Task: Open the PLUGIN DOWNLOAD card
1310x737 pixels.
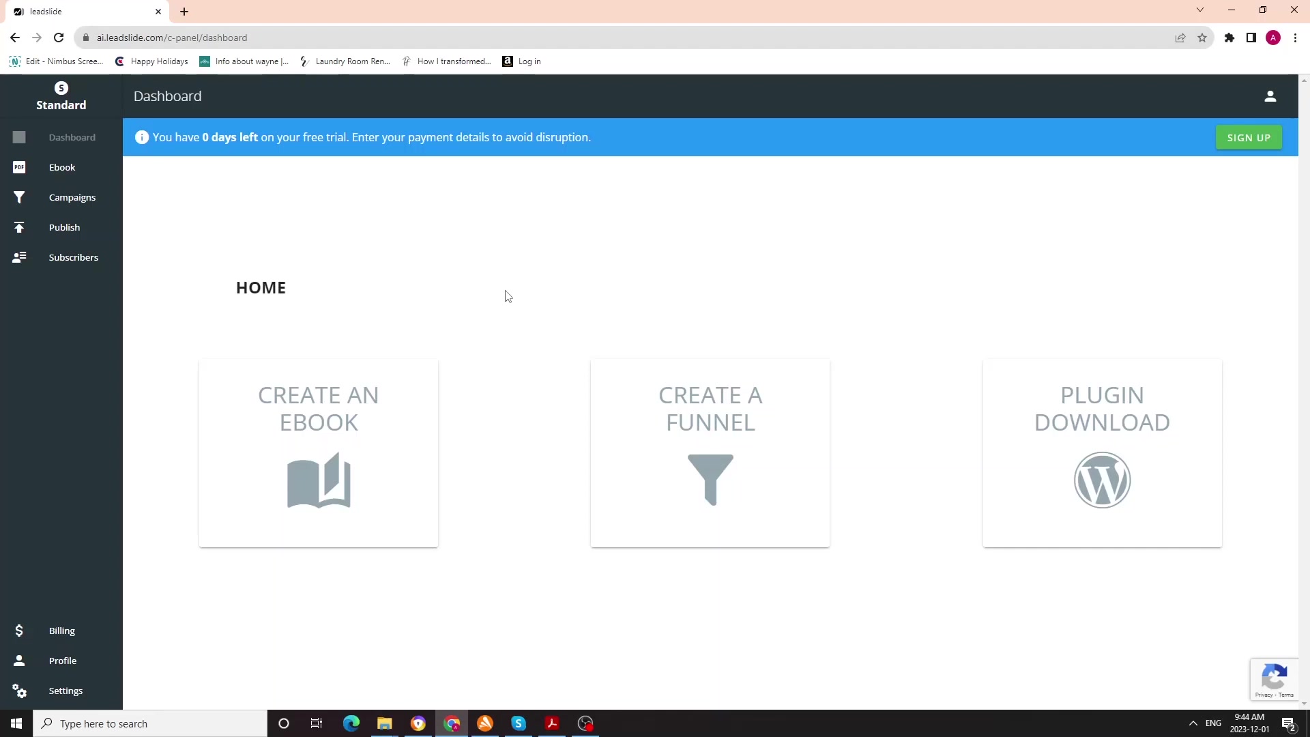Action: tap(1102, 453)
